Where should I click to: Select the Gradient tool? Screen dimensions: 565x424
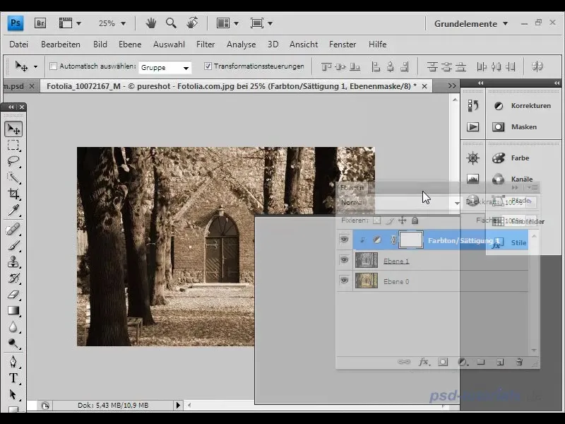pos(13,310)
